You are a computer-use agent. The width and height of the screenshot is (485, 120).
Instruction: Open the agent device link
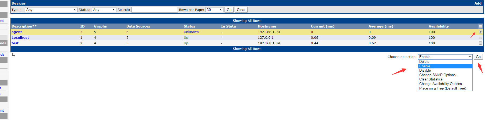click(x=17, y=32)
